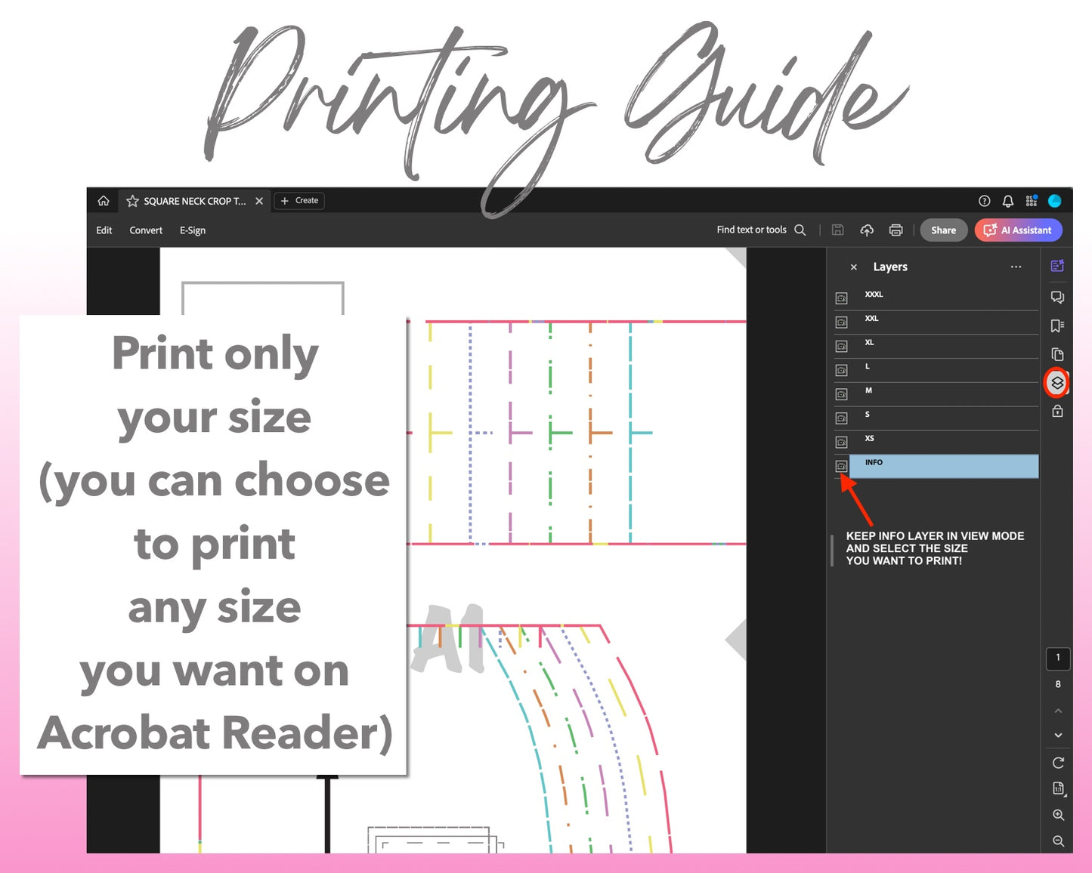1092x873 pixels.
Task: Open the Layers panel options menu
Action: tap(1016, 267)
